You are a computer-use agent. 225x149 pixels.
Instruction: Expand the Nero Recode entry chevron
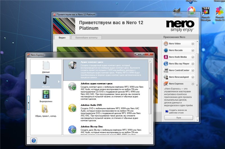[x=193, y=51]
